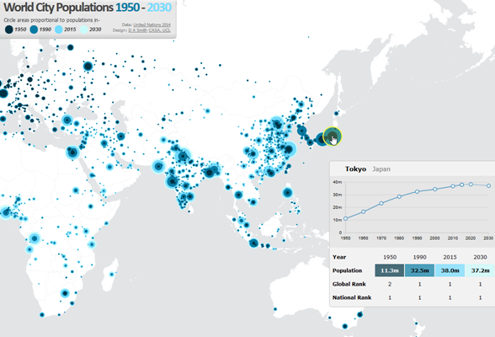Click the 2000 data point on Tokyo chart
The width and height of the screenshot is (495, 337).
coord(435,190)
